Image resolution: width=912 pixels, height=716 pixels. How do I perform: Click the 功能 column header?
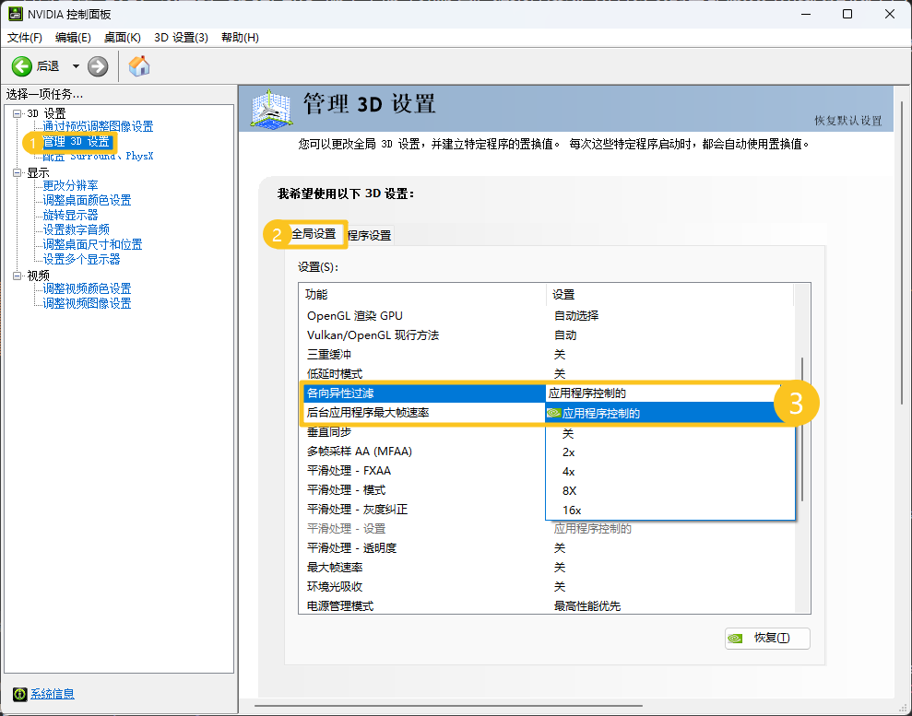[x=422, y=295]
